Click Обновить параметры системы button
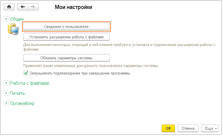223x136 pixels. [x=66, y=58]
